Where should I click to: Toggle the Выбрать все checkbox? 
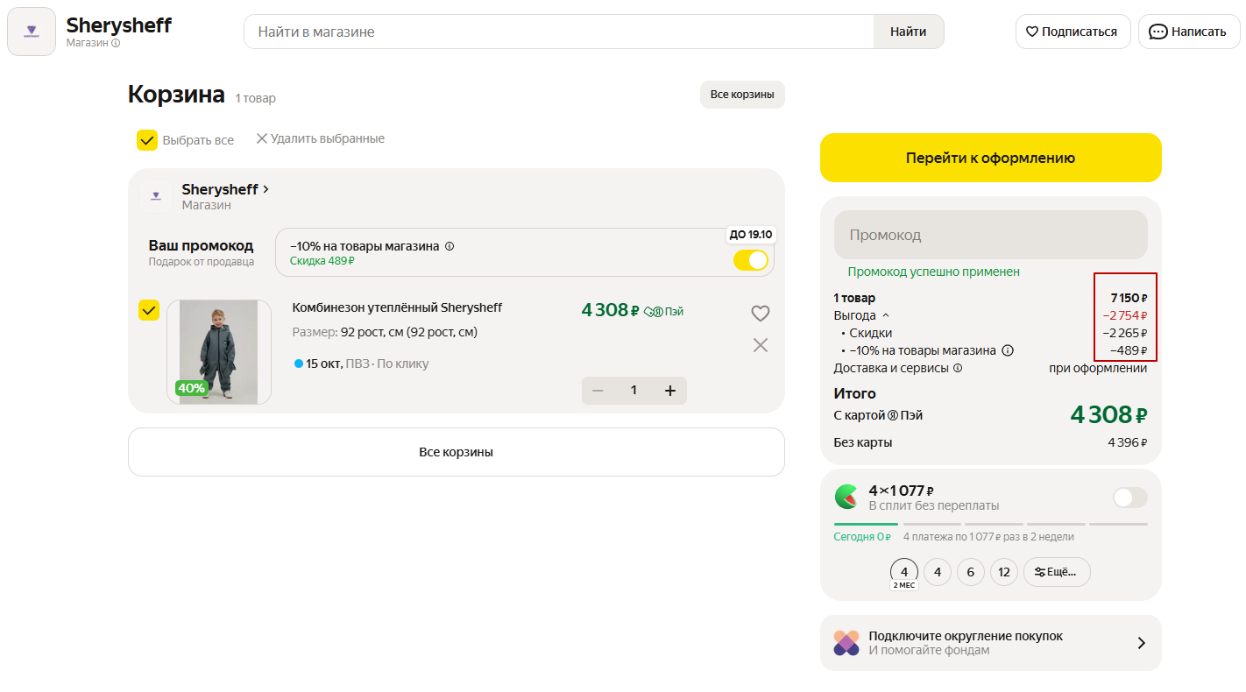[147, 140]
